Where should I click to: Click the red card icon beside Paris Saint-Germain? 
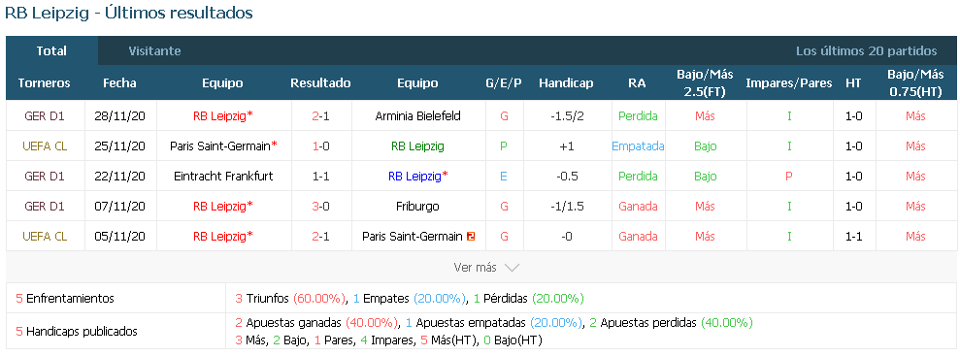(x=470, y=237)
